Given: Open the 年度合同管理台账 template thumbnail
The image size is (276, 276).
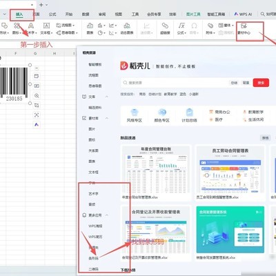Looking at the screenshot, I should click(156, 169).
